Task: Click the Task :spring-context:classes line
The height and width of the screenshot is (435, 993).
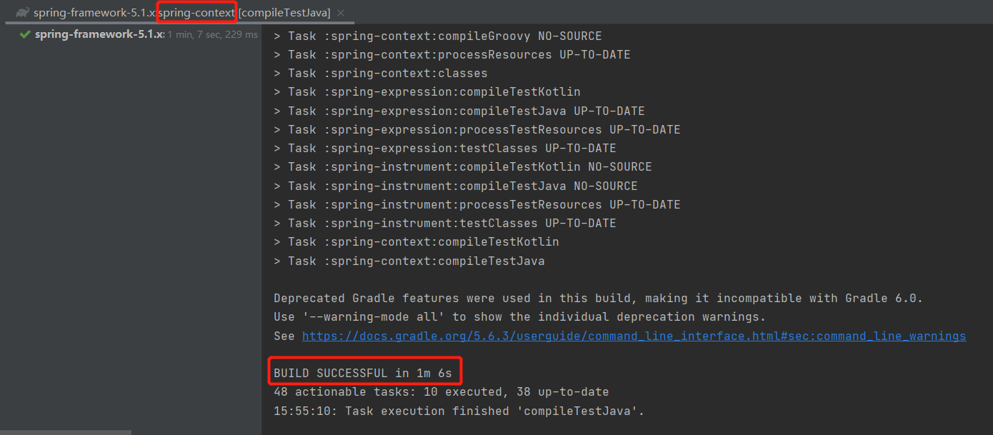Action: 380,73
